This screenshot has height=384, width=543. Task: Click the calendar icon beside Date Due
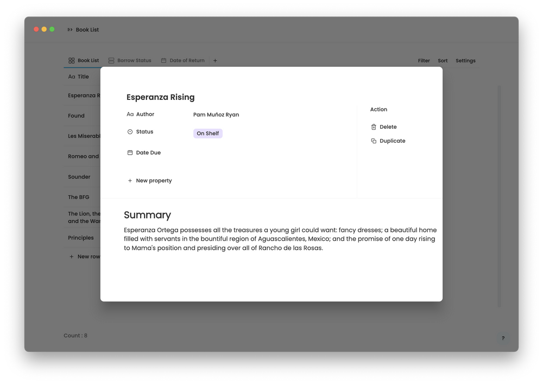(130, 153)
